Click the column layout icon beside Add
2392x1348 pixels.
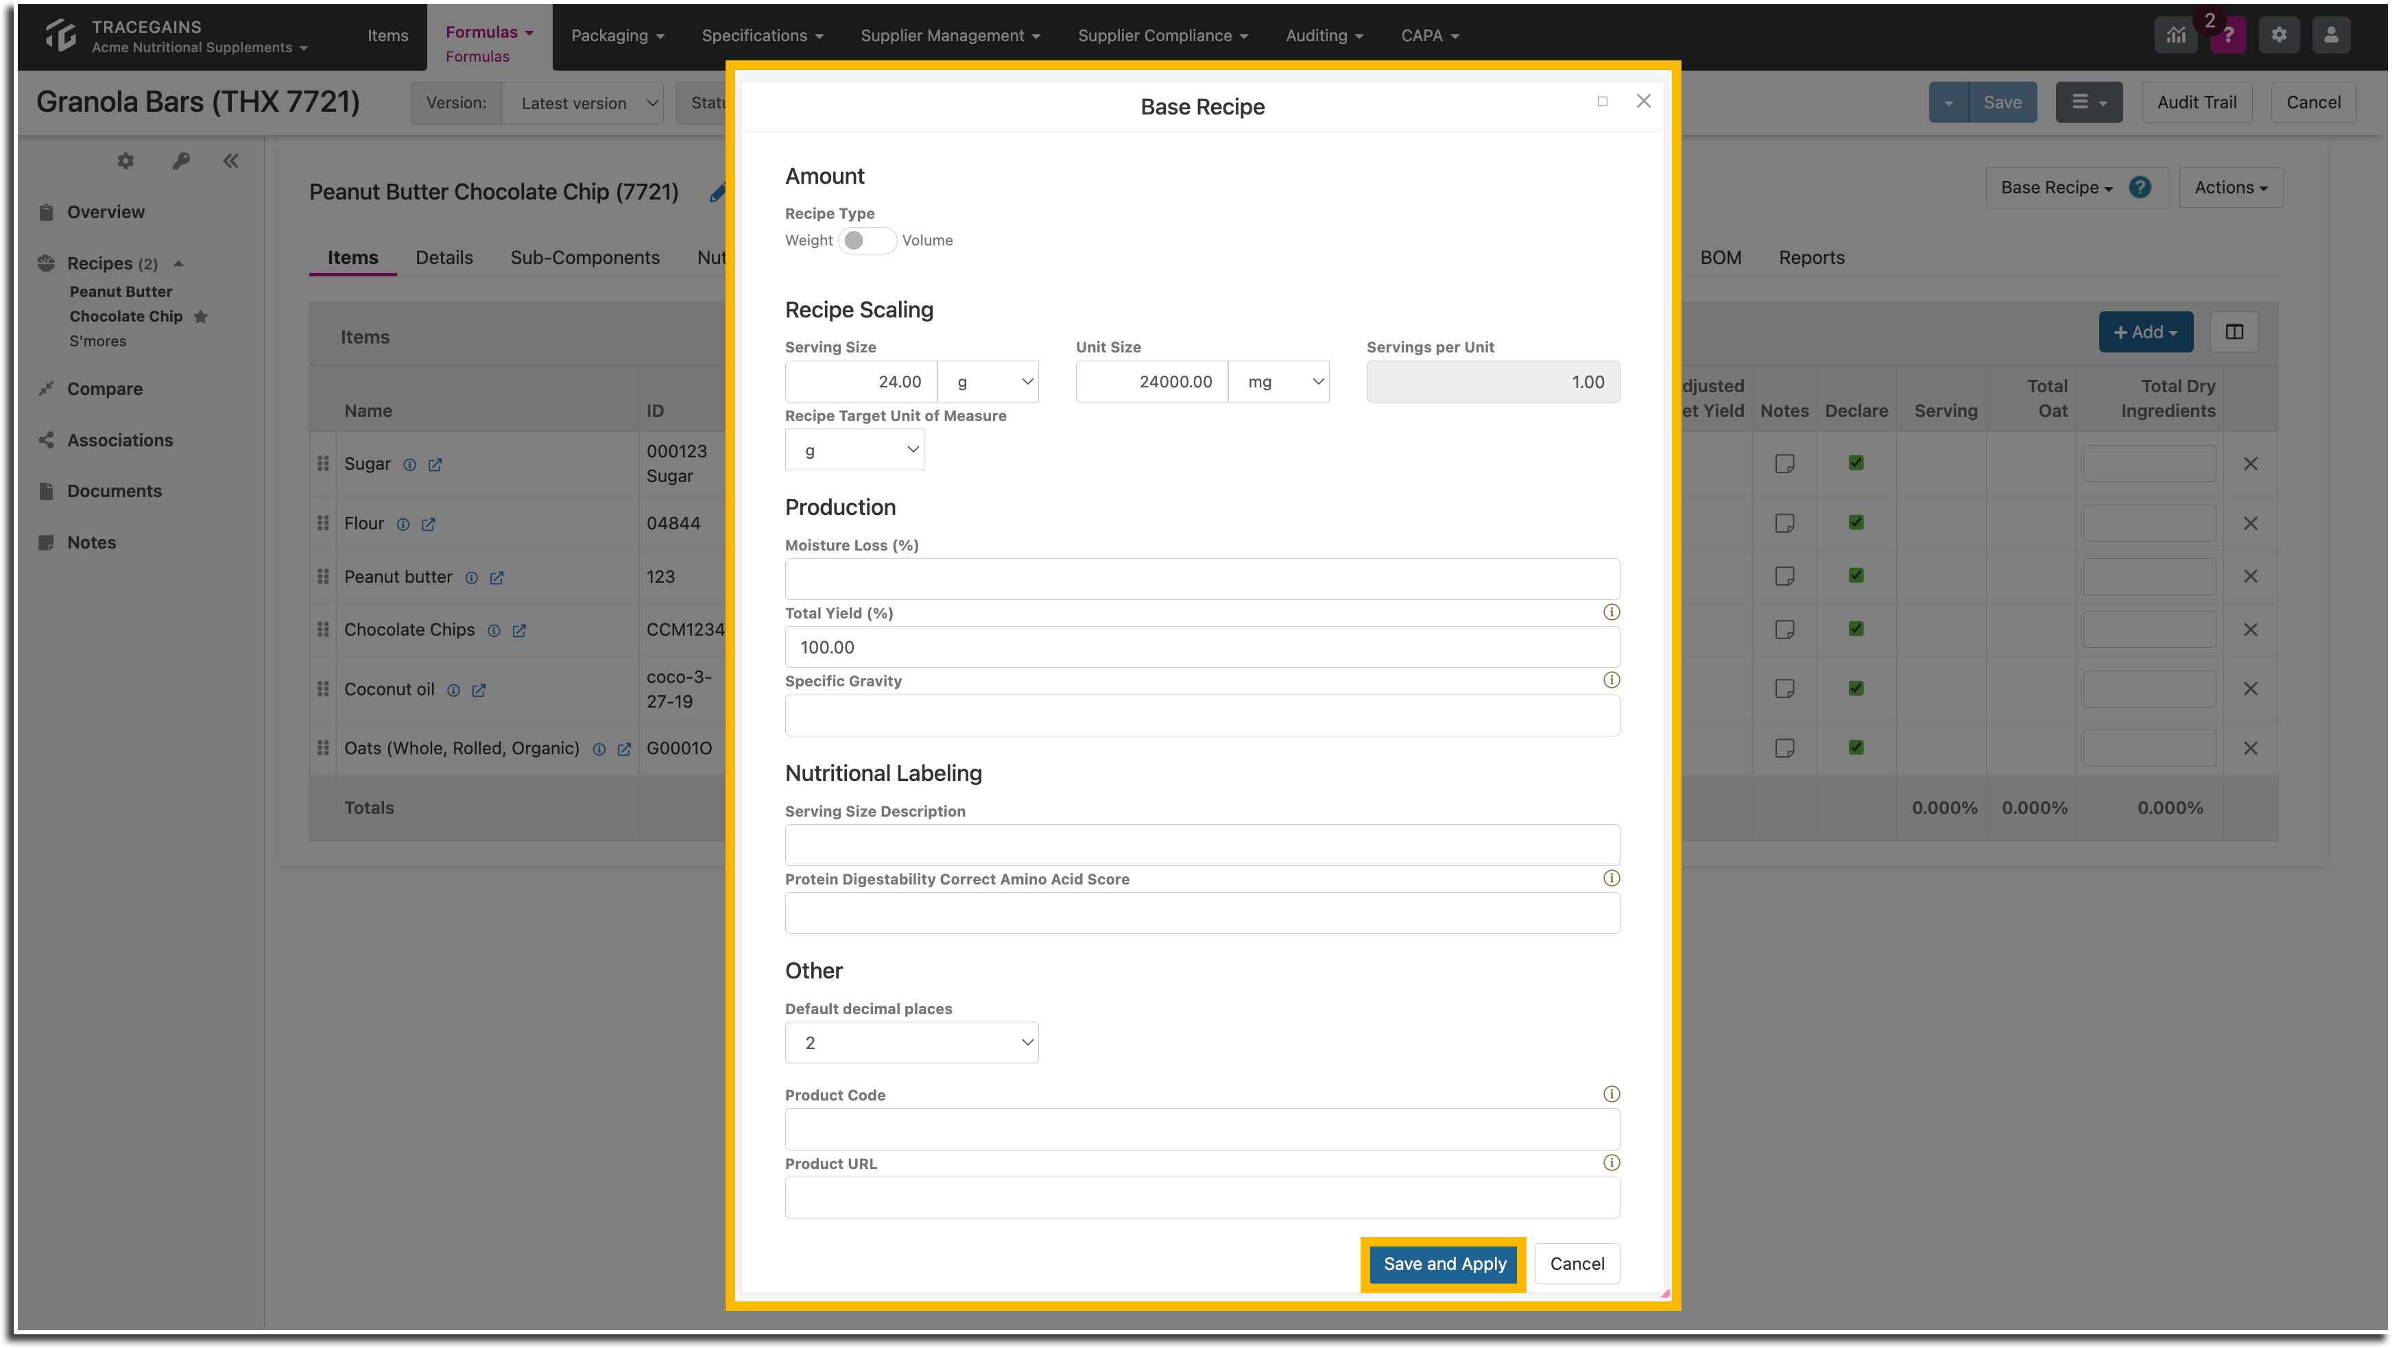(x=2234, y=333)
